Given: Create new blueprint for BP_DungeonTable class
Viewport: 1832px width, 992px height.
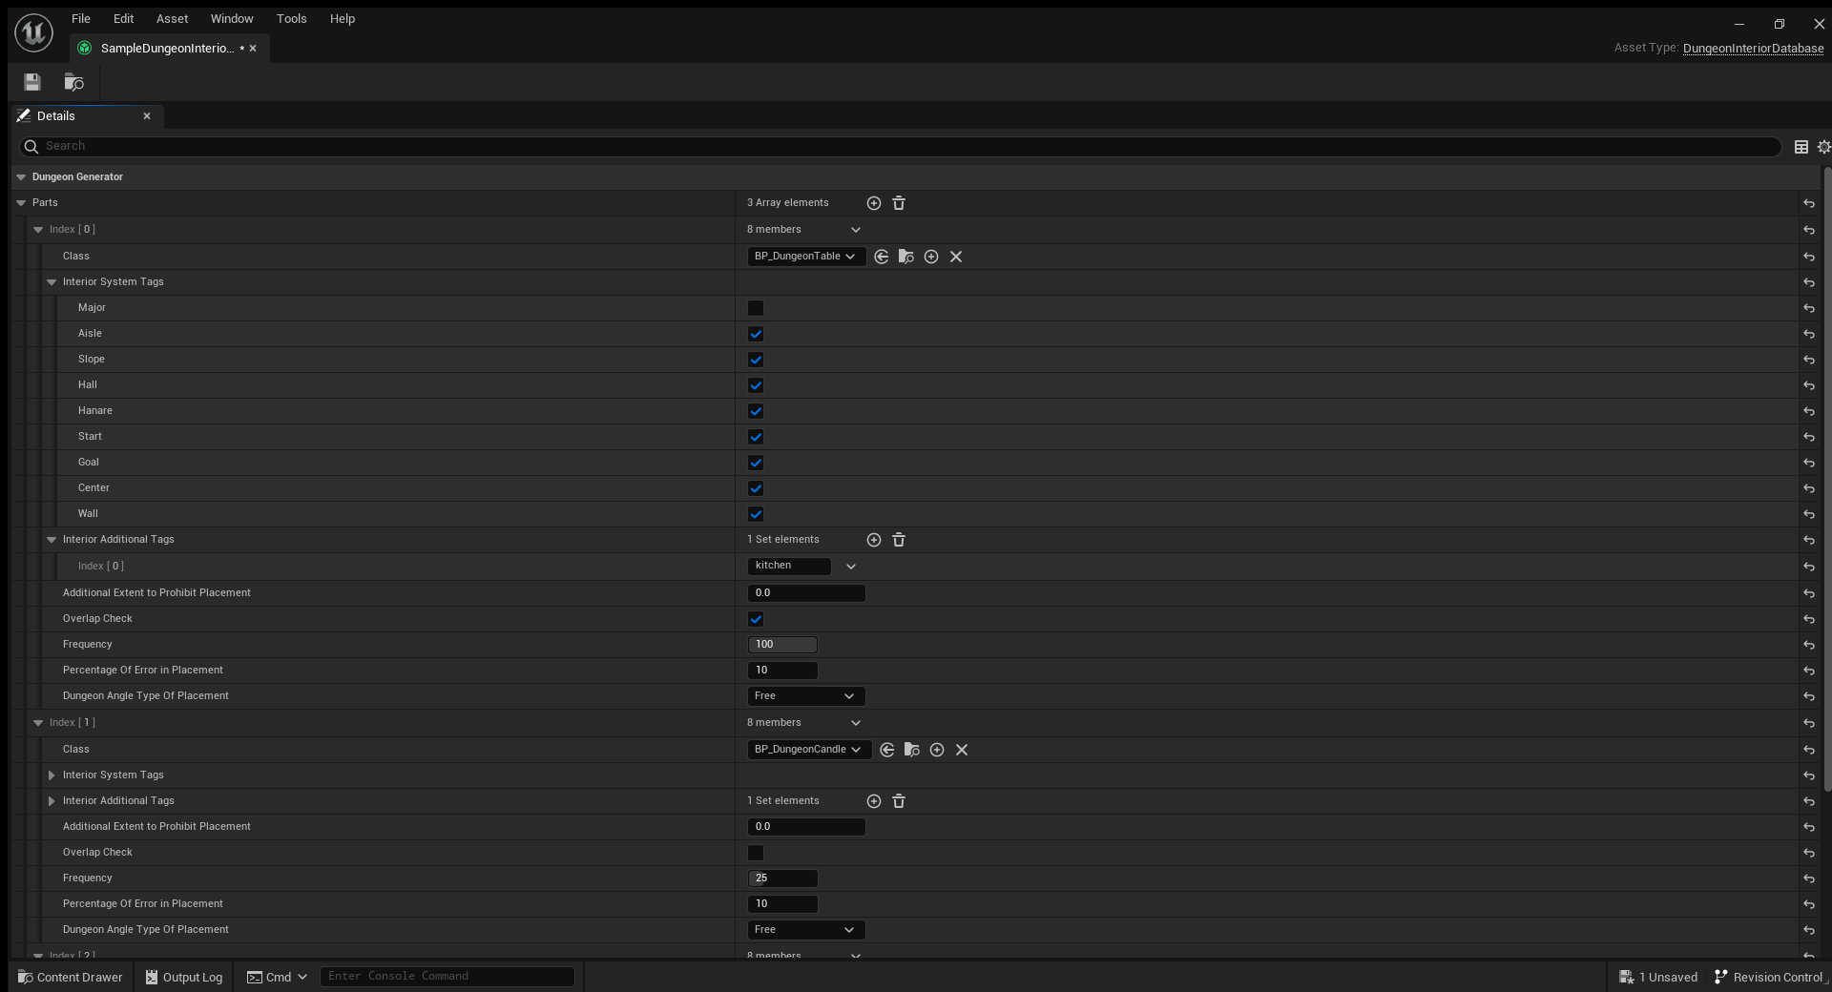Looking at the screenshot, I should pyautogui.click(x=931, y=257).
